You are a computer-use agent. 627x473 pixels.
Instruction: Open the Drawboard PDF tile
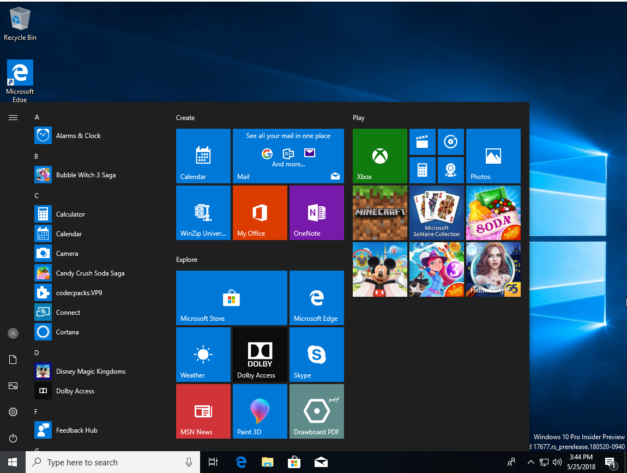(x=317, y=411)
